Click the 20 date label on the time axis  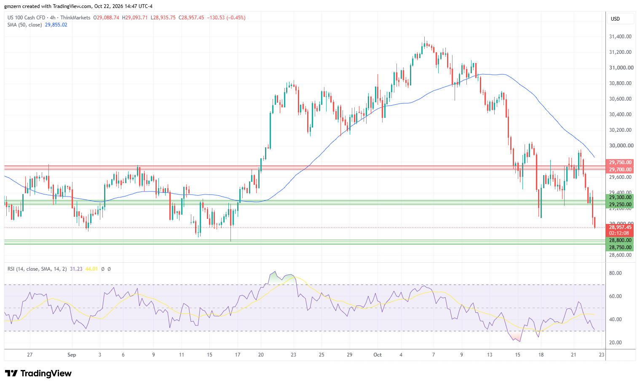[x=261, y=355]
